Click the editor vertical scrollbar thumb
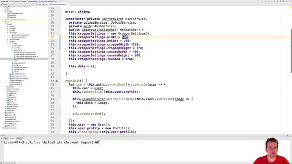This screenshot has height=164, width=292. tap(291, 51)
